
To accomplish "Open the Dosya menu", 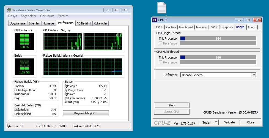I will [x=13, y=16].
